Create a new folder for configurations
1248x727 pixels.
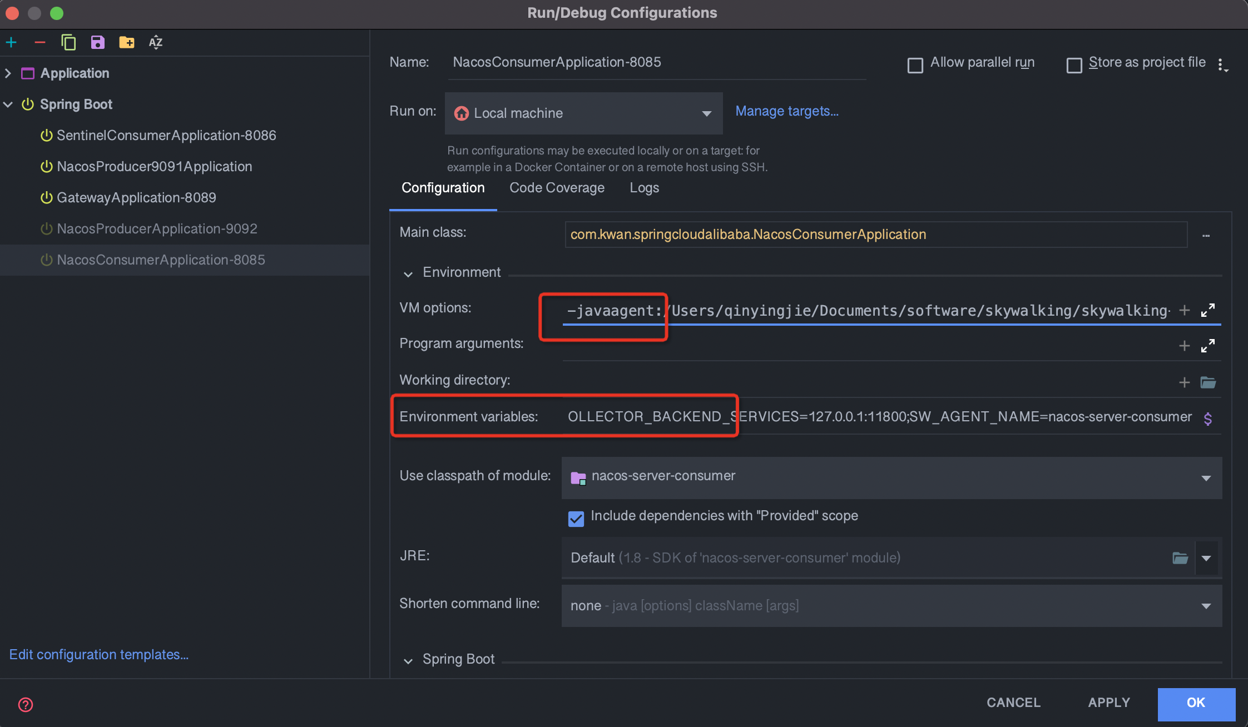coord(127,42)
